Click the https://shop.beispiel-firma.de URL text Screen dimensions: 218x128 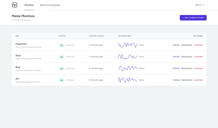[28, 59]
